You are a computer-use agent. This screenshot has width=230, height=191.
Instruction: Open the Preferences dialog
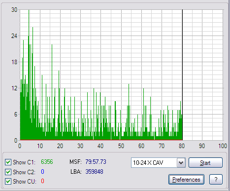tap(186, 180)
